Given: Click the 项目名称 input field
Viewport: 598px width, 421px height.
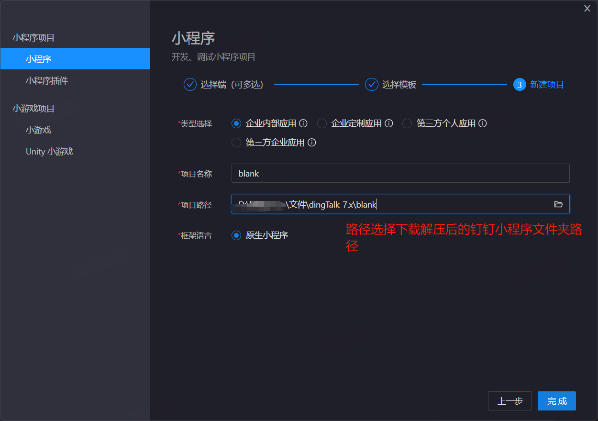Looking at the screenshot, I should click(400, 173).
